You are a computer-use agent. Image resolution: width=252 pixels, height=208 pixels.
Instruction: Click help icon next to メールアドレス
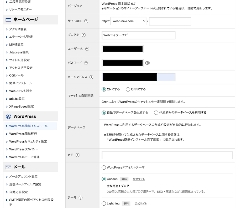pos(91,77)
